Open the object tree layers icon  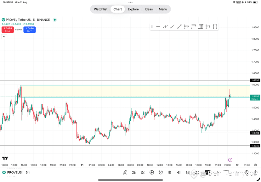(x=188, y=173)
